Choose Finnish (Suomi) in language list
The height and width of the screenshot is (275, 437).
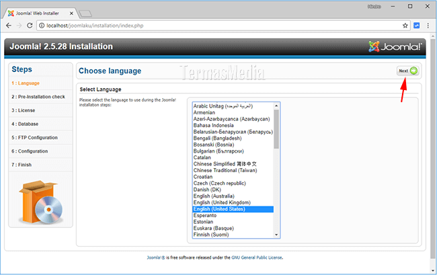click(x=233, y=235)
